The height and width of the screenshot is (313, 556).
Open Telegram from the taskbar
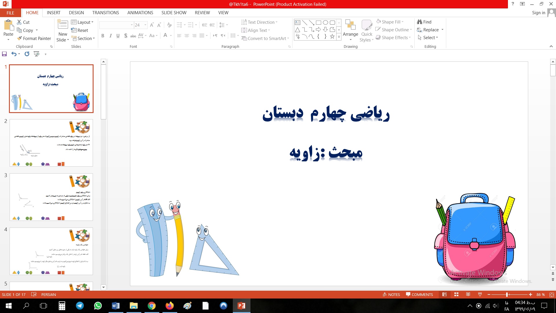pos(80,306)
